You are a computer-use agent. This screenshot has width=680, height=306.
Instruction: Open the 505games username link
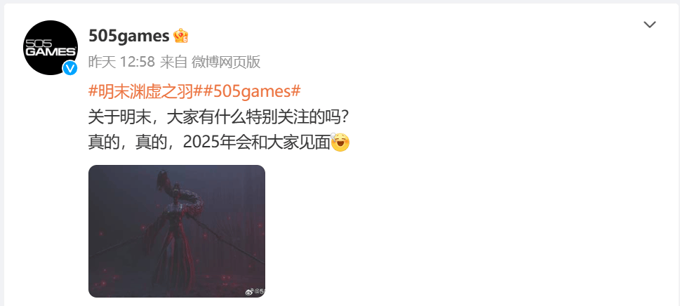[x=129, y=36]
